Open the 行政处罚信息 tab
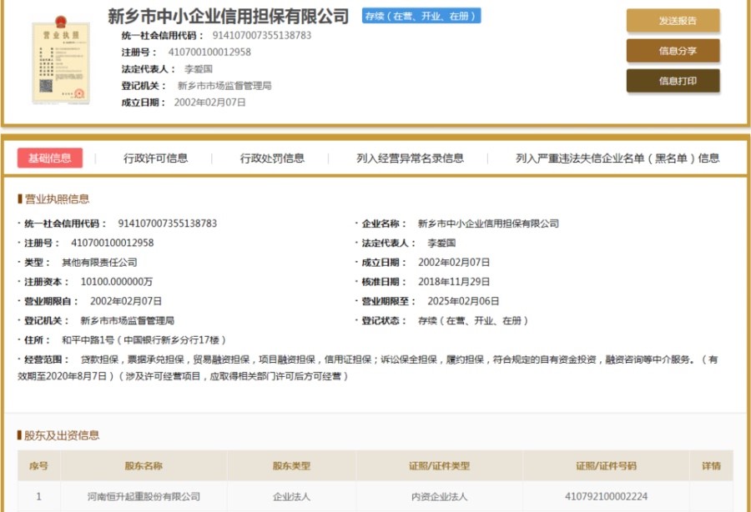The image size is (751, 512). 272,158
